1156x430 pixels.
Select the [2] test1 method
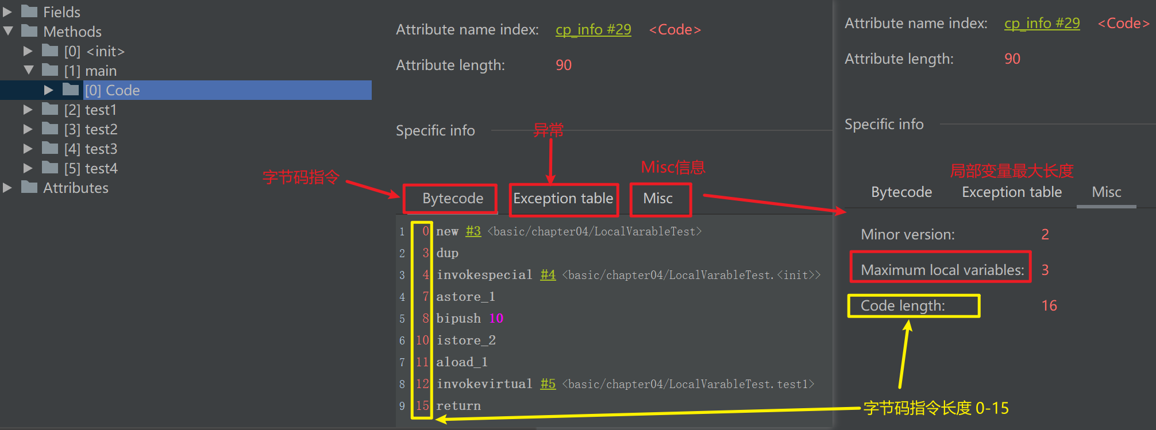tap(90, 110)
